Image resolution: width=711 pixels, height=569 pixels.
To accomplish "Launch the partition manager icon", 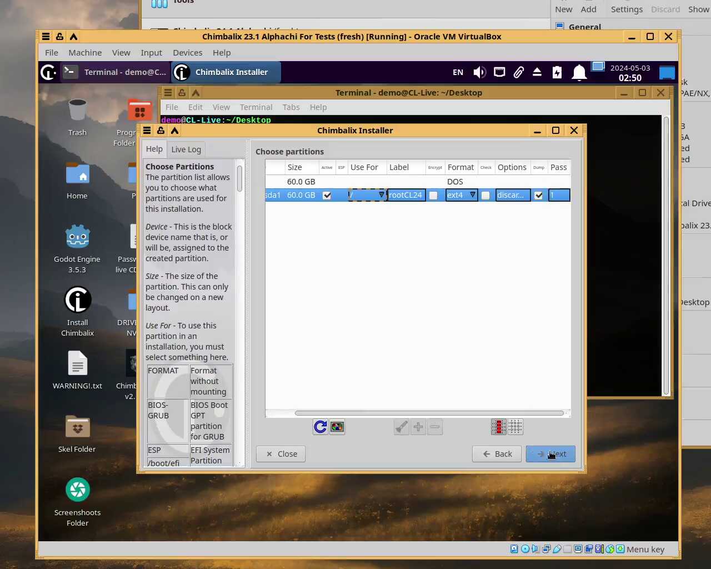I will 337,427.
